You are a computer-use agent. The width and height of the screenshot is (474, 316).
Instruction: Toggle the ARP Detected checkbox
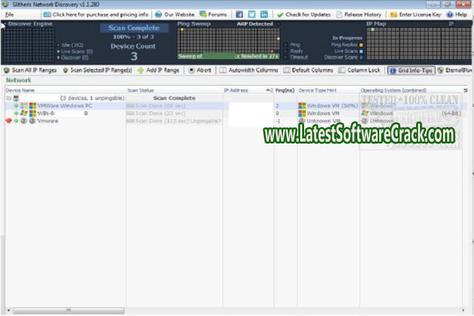coord(278,24)
